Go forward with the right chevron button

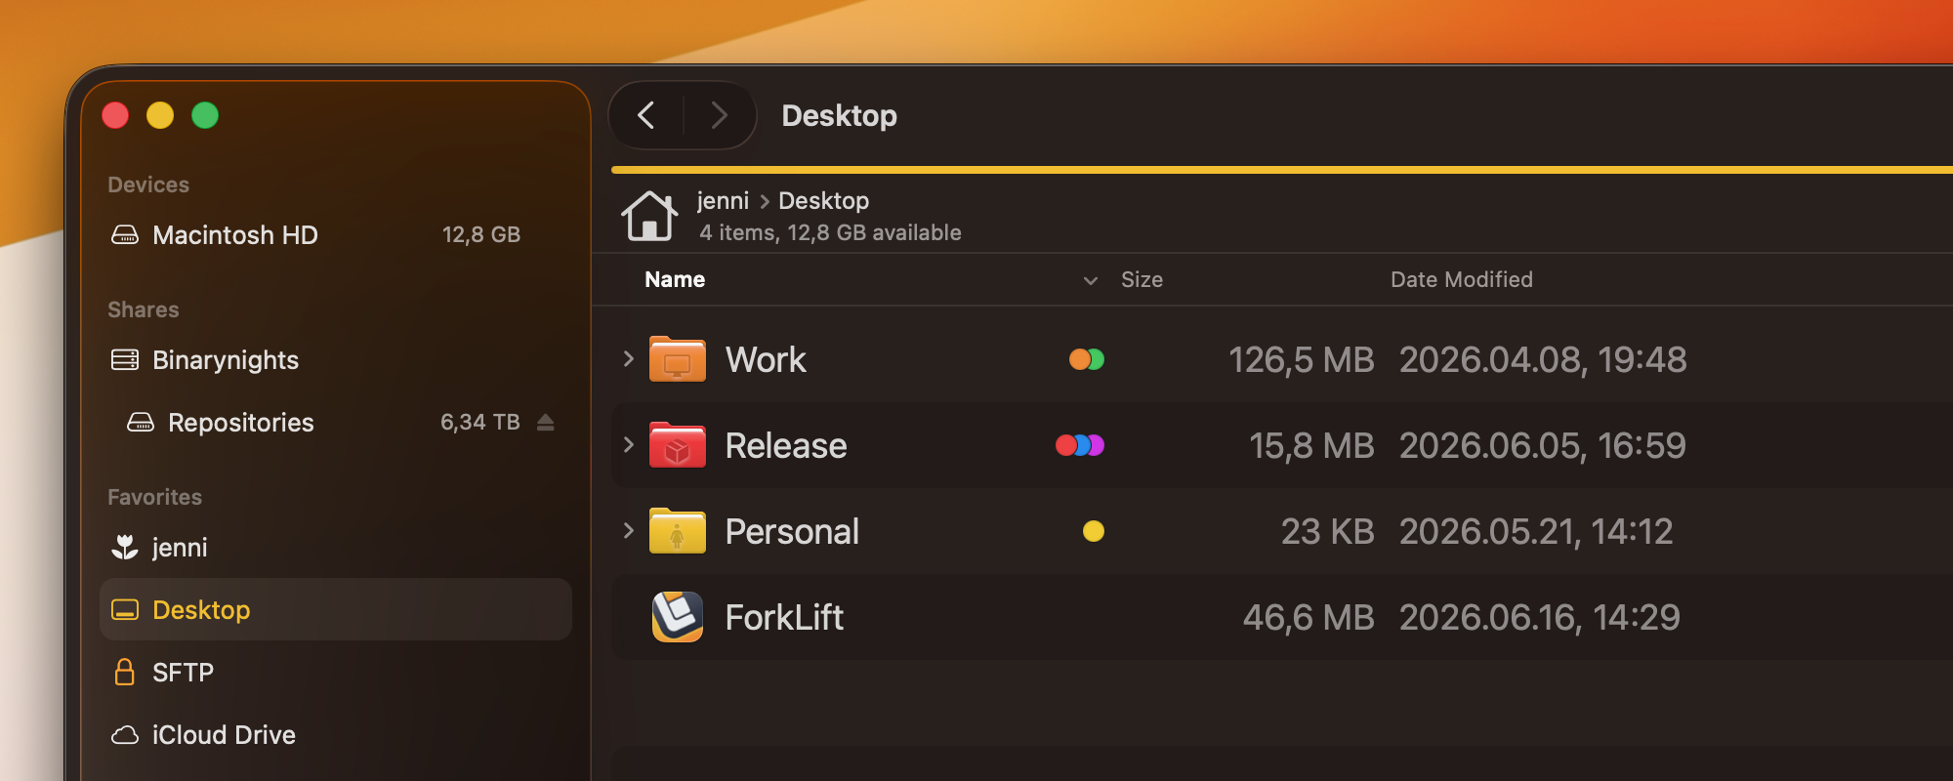point(720,115)
